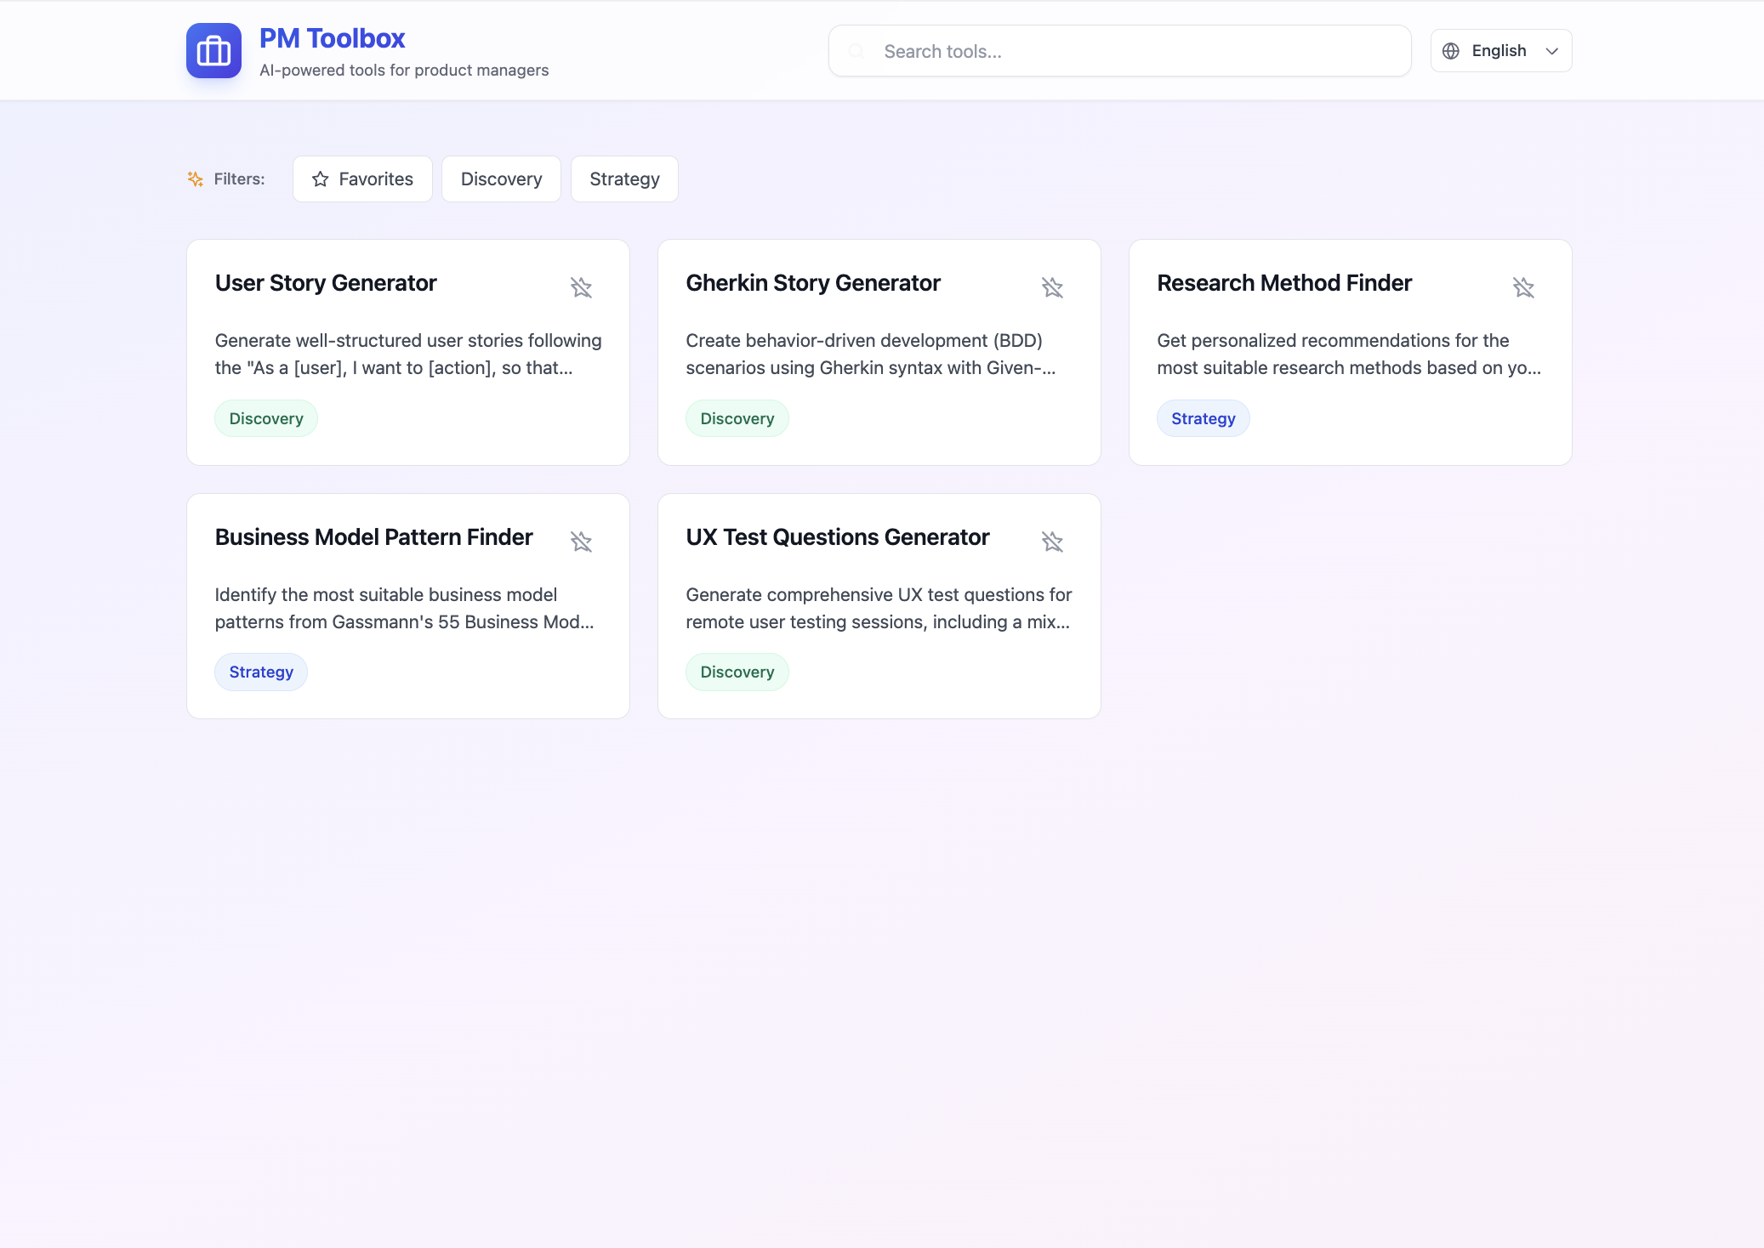Star the UX Test Questions Generator
The height and width of the screenshot is (1248, 1764).
[x=1052, y=542]
